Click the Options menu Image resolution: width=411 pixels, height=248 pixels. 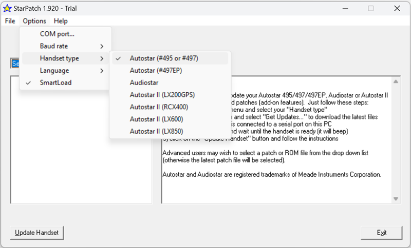[34, 21]
